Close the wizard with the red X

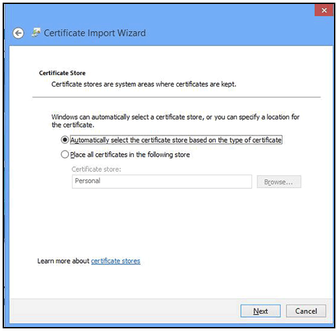[x=324, y=11]
